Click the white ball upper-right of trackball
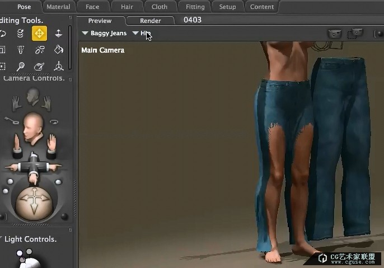This screenshot has width=384, height=268. point(58,182)
